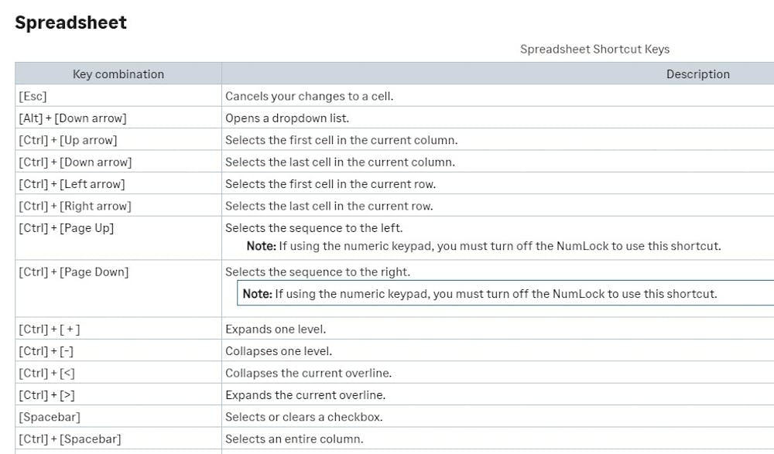The image size is (774, 454).
Task: Select the [Ctrl] + [Left arrow] cell
Action: point(72,184)
